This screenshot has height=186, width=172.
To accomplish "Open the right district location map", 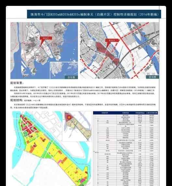I will coord(120,50).
